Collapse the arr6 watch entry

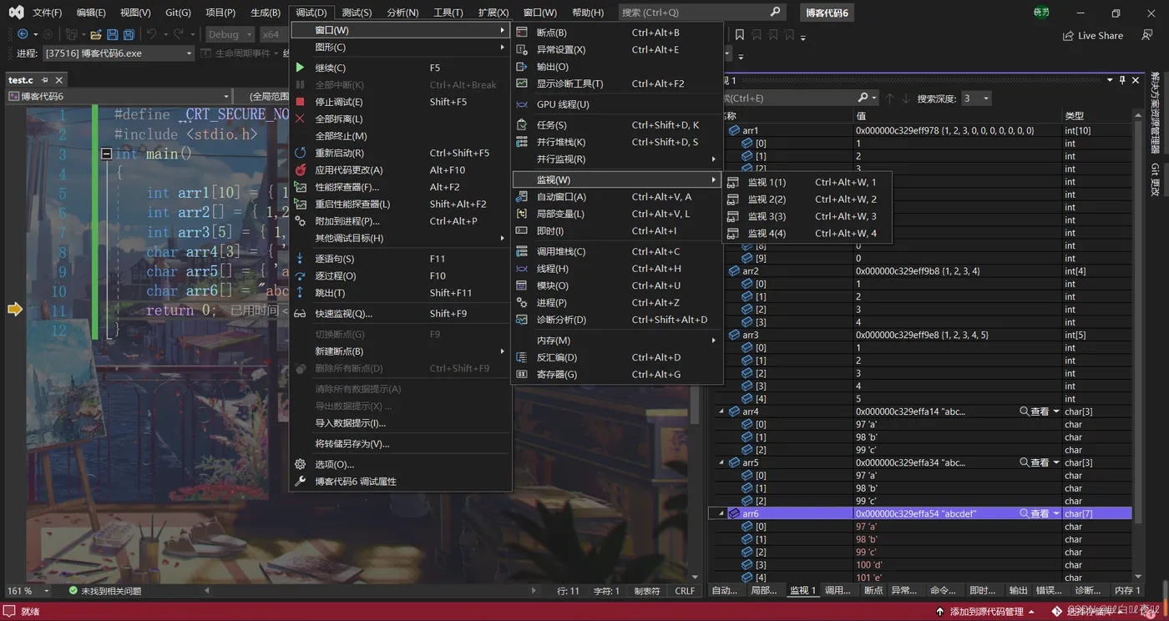(721, 514)
